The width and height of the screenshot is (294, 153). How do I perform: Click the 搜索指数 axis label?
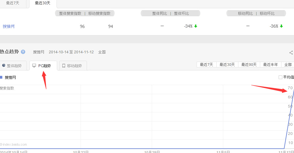[7, 88]
